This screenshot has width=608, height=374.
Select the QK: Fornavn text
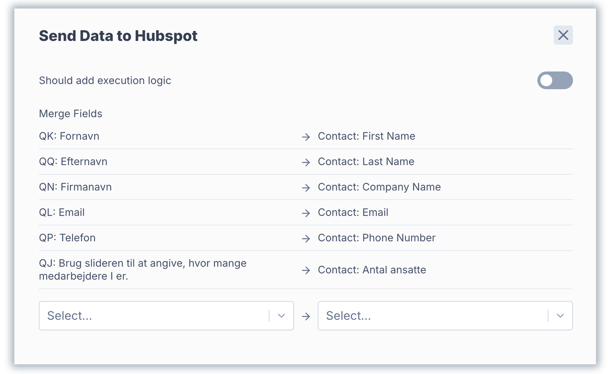69,136
